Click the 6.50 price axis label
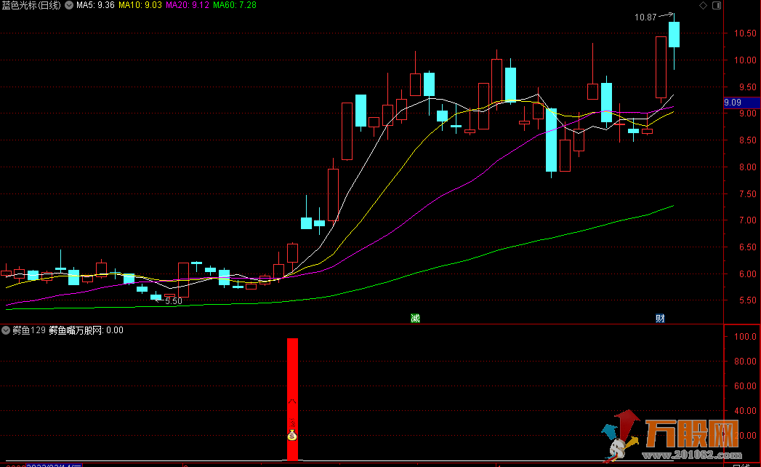The height and width of the screenshot is (467, 761). [x=747, y=247]
